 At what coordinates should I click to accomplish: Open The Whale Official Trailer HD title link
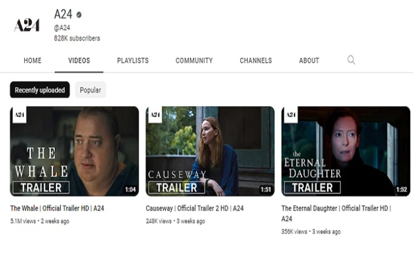coord(57,209)
